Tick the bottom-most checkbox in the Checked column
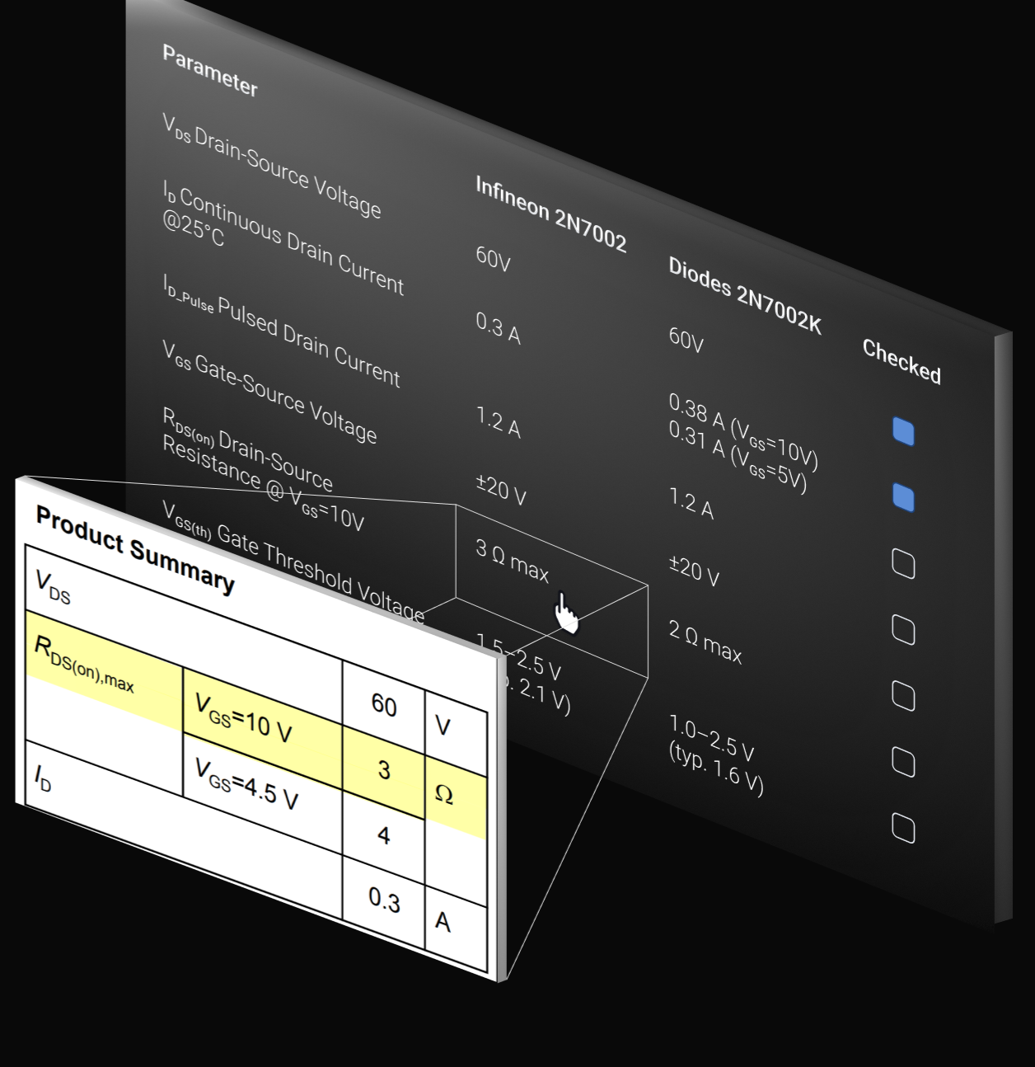This screenshot has height=1067, width=1035. click(x=903, y=829)
